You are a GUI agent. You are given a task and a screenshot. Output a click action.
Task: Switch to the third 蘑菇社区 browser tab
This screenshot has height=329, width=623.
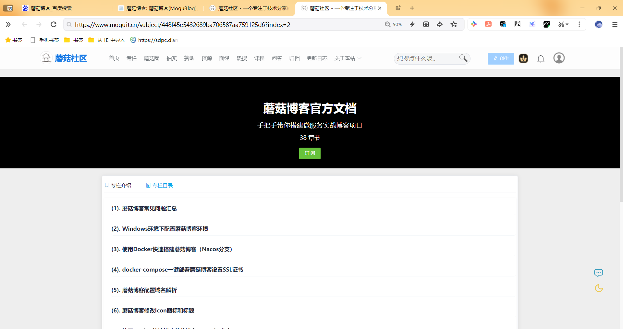250,8
